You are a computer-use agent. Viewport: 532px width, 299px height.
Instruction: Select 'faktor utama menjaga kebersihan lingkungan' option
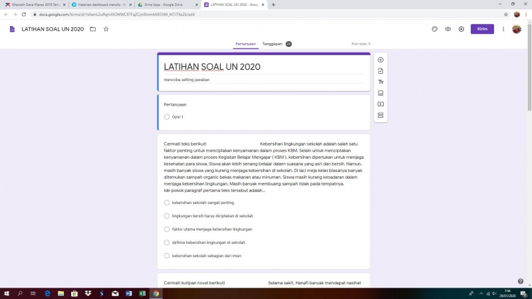click(x=167, y=229)
